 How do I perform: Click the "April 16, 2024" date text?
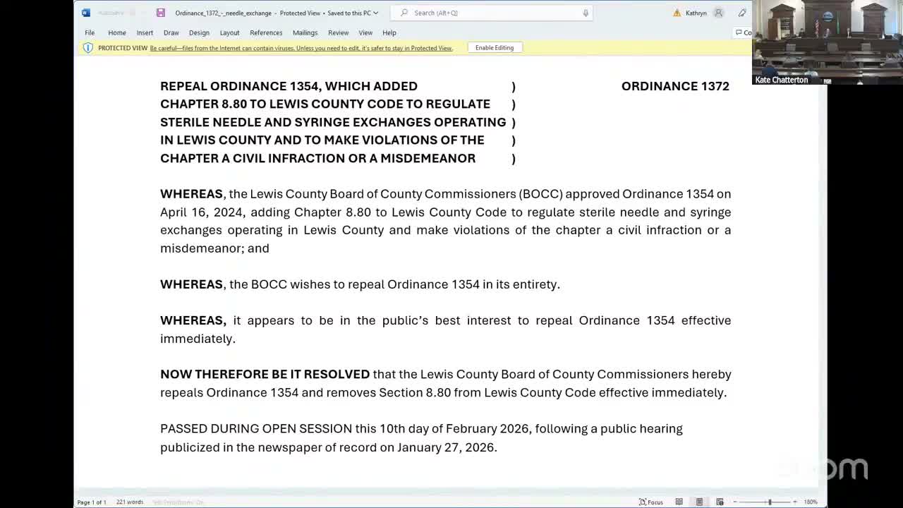(202, 212)
